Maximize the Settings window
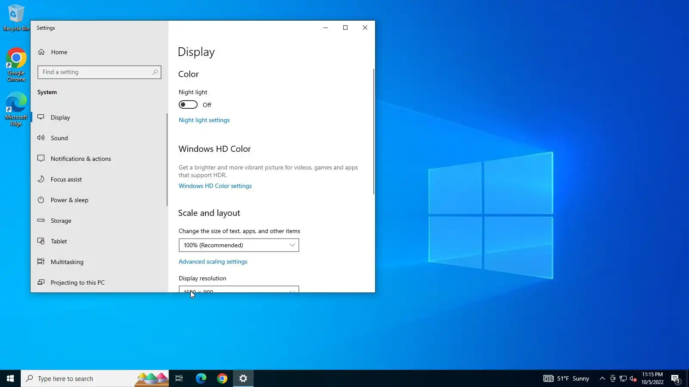 (x=345, y=28)
